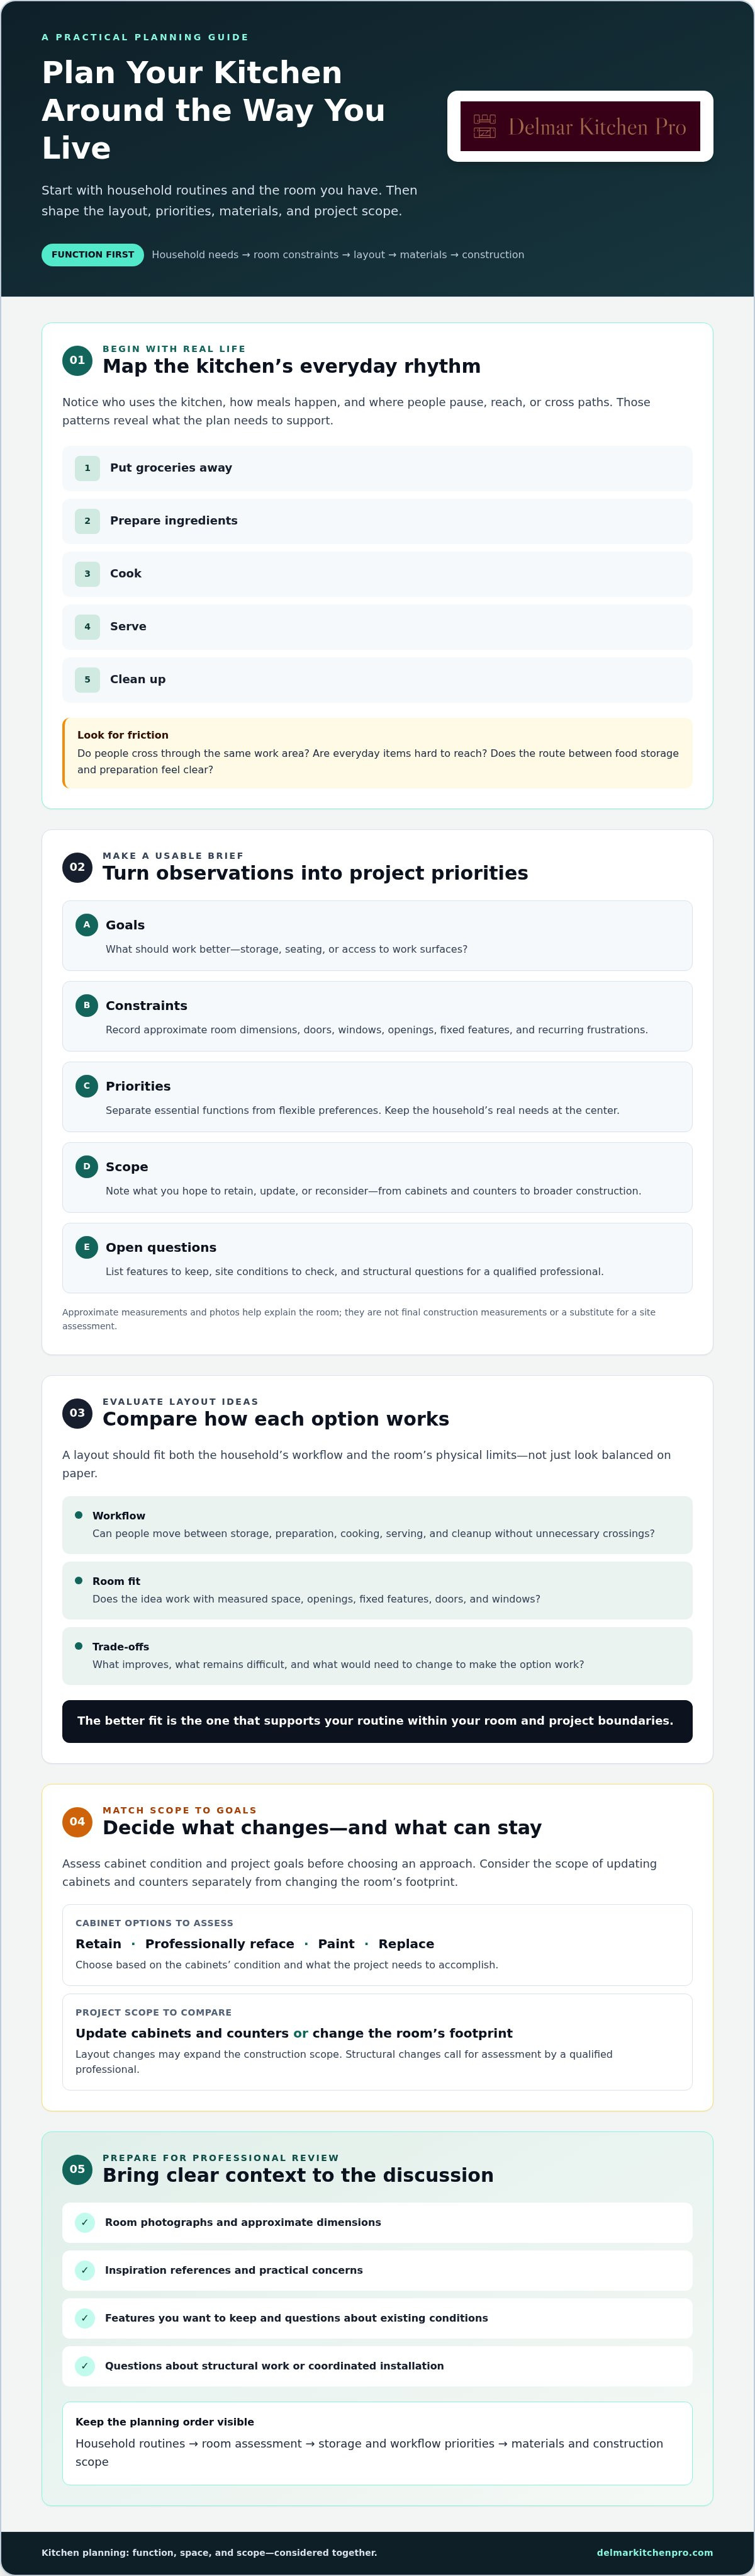Click the Replace cabinet option
Viewport: 755px width, 2576px height.
pyautogui.click(x=405, y=1944)
